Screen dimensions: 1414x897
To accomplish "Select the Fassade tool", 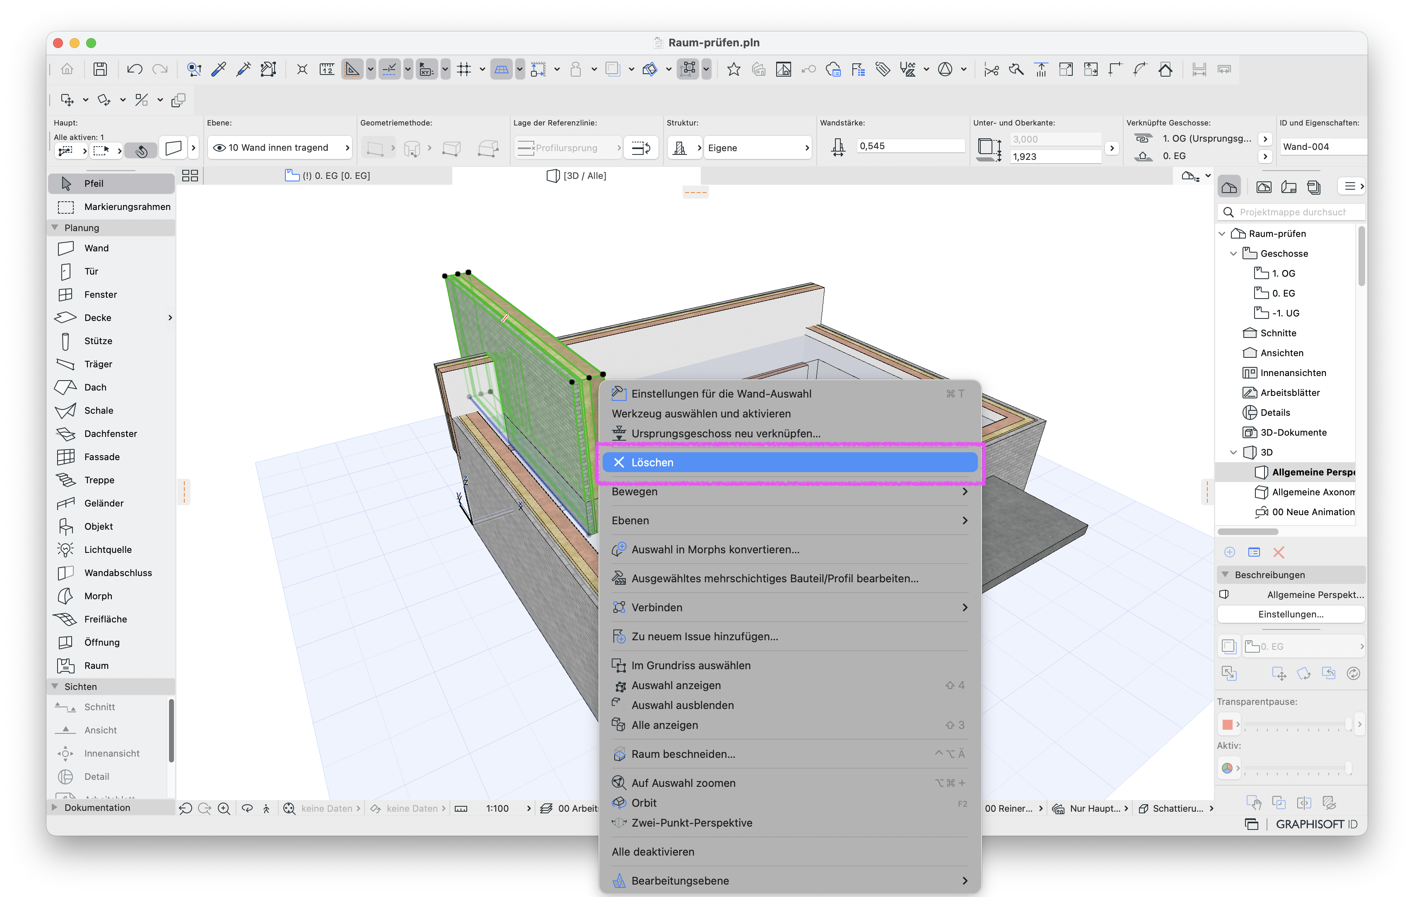I will 111,457.
